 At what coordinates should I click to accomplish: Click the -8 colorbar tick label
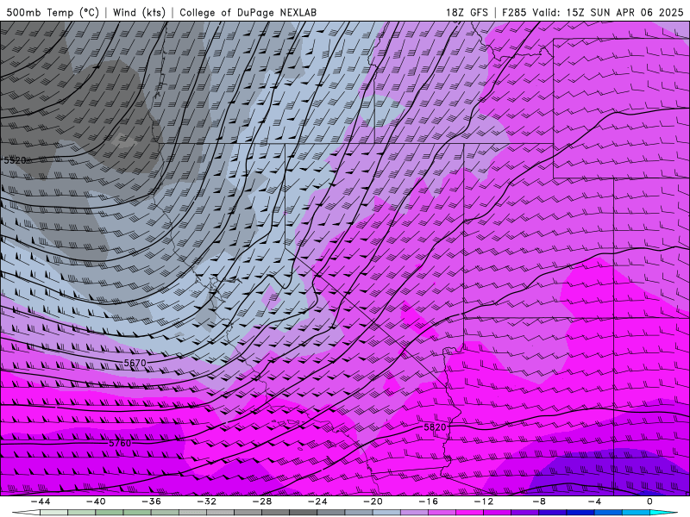click(538, 501)
